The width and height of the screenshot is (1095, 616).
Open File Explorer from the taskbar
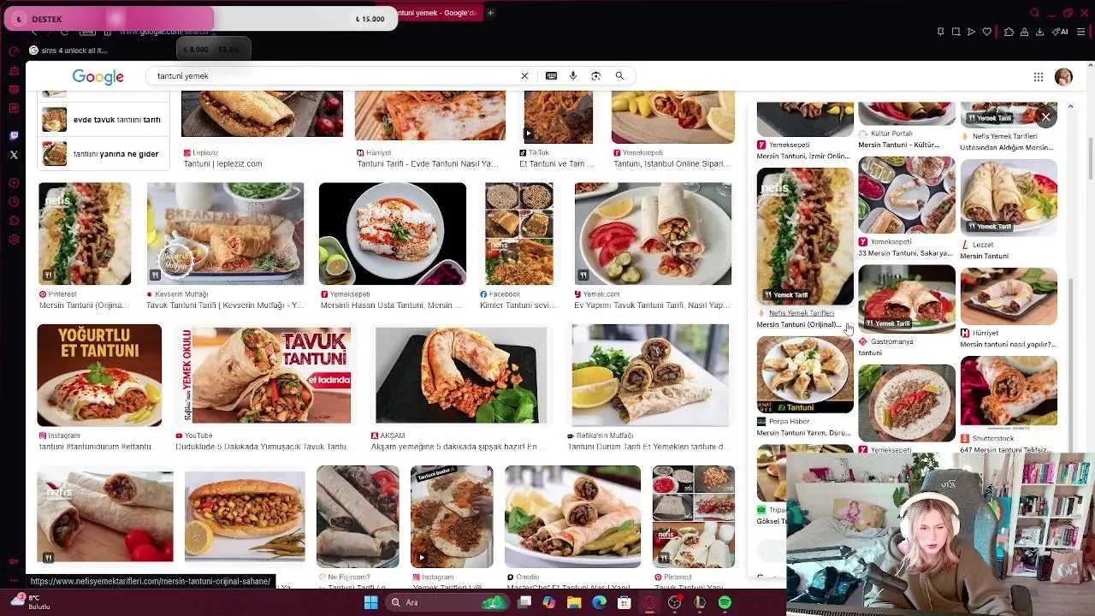tap(574, 602)
